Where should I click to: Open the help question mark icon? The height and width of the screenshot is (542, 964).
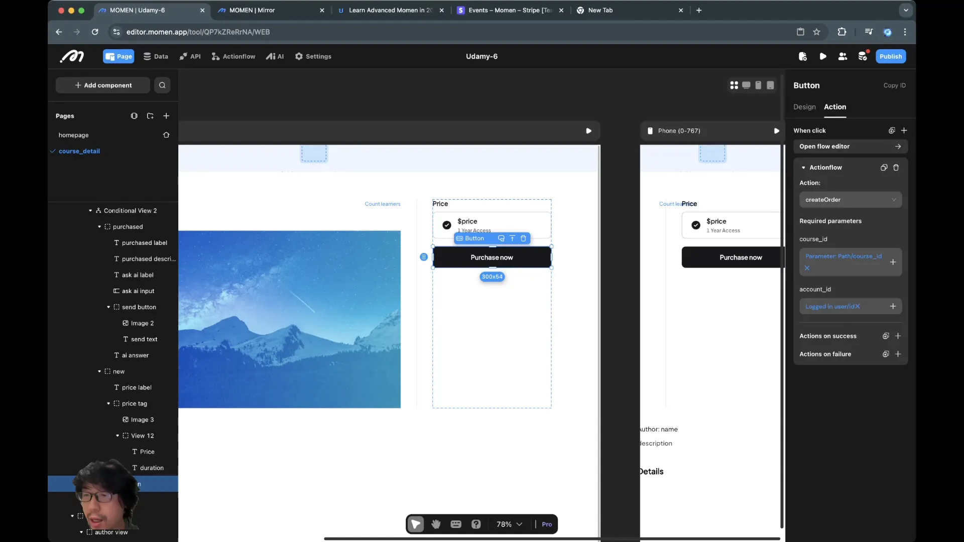pos(476,524)
